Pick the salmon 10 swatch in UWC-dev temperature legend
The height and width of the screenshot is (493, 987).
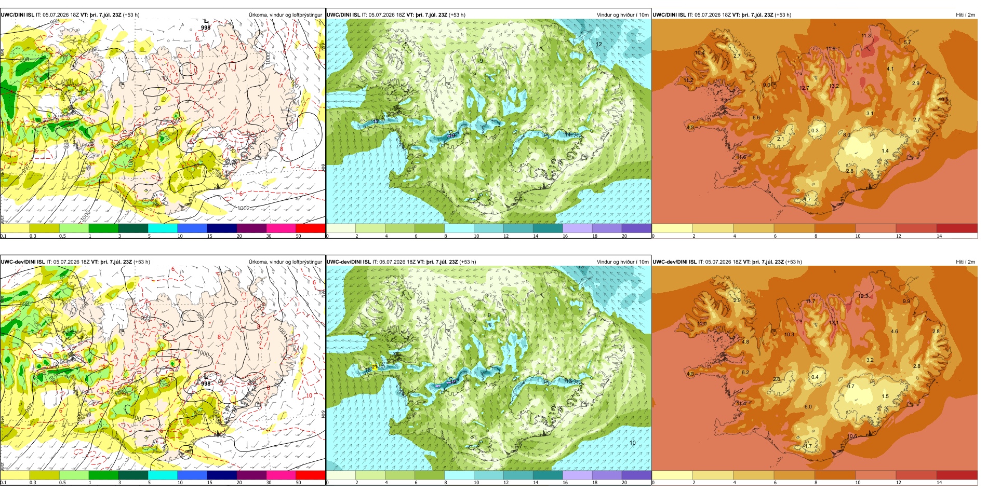click(876, 475)
